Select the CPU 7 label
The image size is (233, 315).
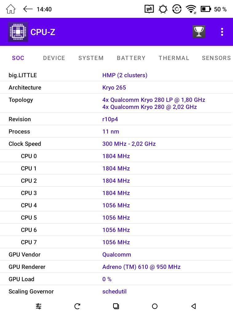(x=29, y=242)
